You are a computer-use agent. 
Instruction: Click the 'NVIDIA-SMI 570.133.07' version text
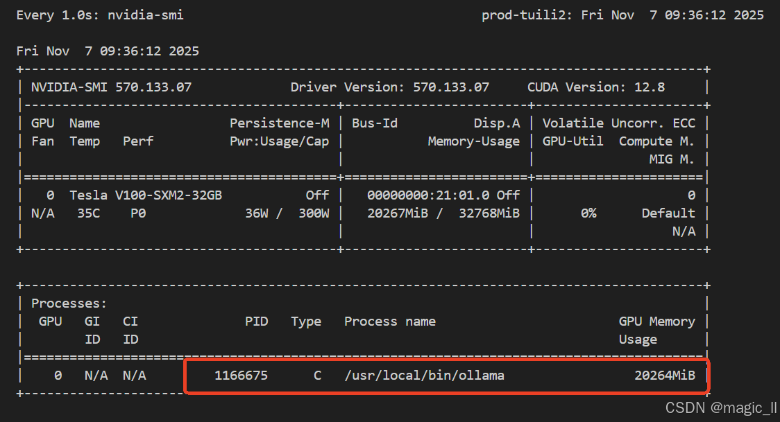[112, 87]
